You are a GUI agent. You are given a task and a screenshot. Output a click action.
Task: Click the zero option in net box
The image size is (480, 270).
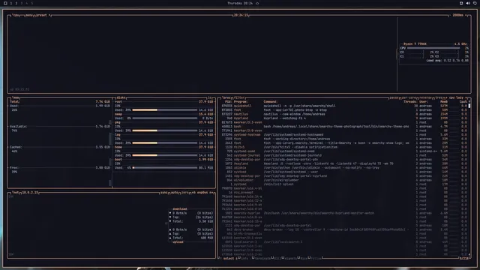click(184, 193)
